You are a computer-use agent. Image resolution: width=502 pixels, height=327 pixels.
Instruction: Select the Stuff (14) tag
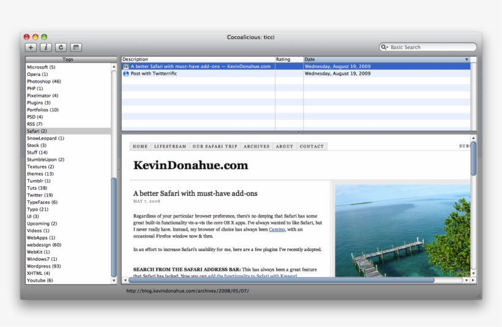pyautogui.click(x=68, y=152)
